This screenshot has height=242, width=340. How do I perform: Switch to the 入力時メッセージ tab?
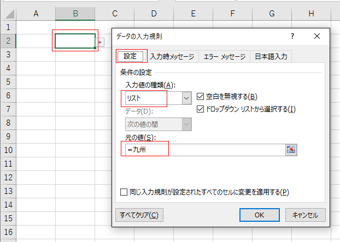[172, 56]
